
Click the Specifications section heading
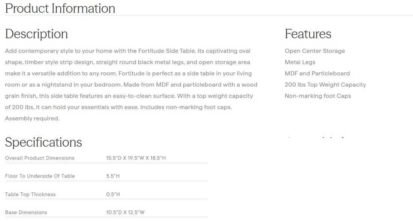43,142
